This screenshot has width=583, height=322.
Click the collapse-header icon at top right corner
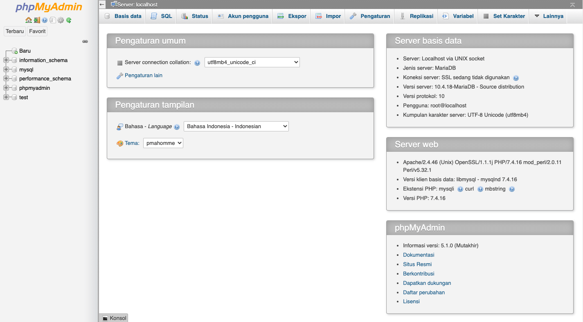572,4
